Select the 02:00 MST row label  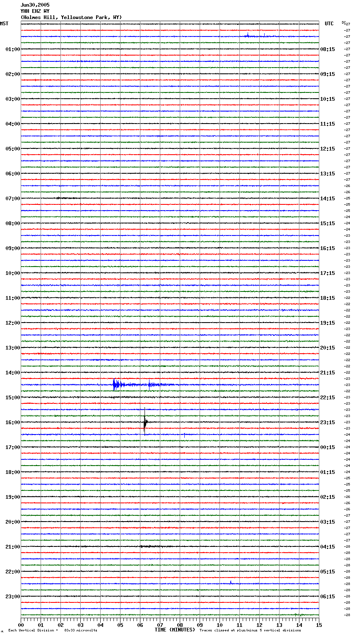12,74
